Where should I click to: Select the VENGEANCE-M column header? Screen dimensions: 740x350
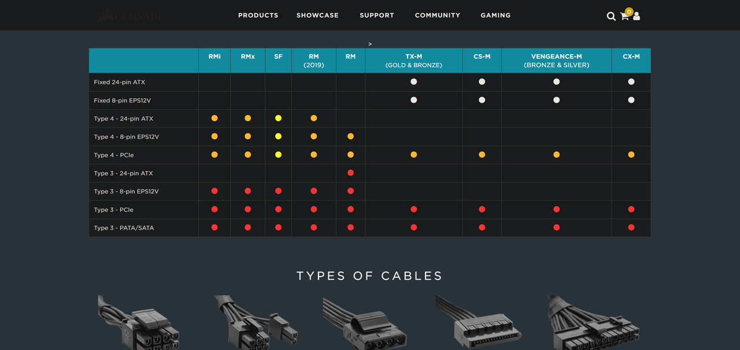tap(556, 61)
